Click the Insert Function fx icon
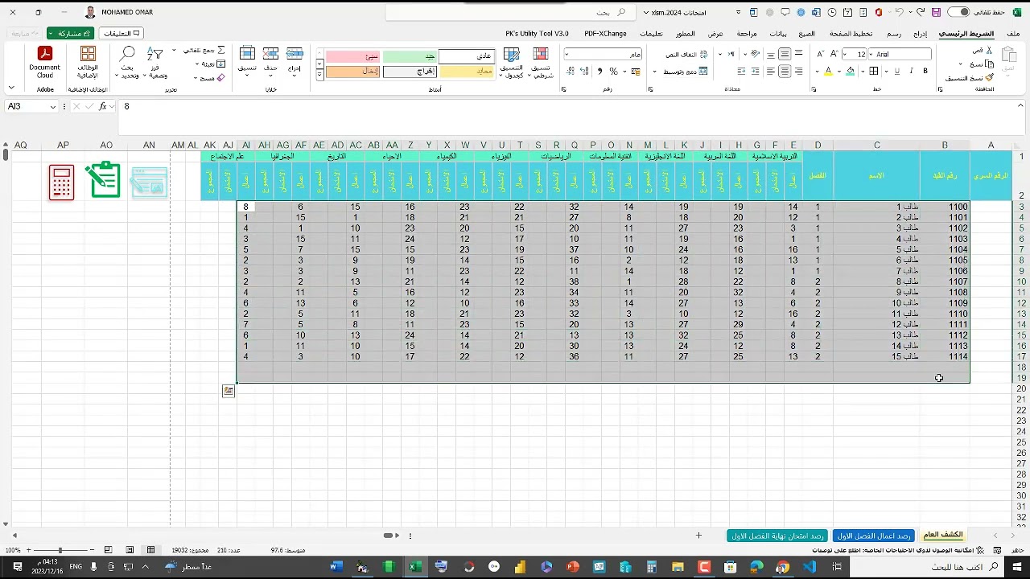The image size is (1030, 579). [103, 106]
